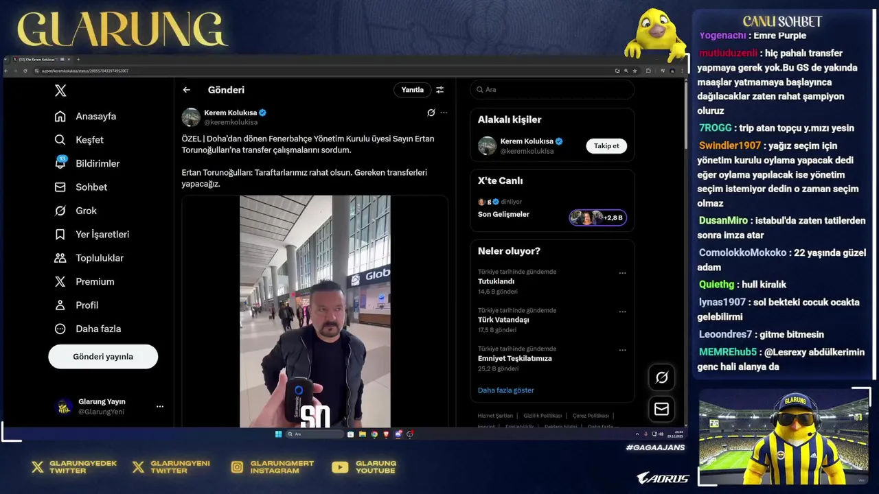Click volume icon in system tray
This screenshot has height=494, width=879.
click(x=661, y=434)
